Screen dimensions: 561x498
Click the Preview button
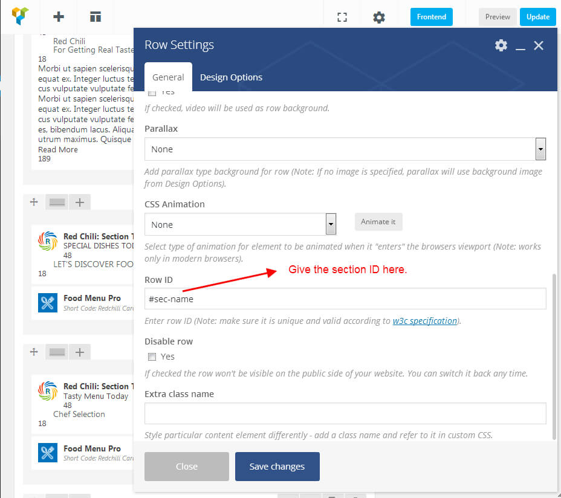click(x=498, y=17)
